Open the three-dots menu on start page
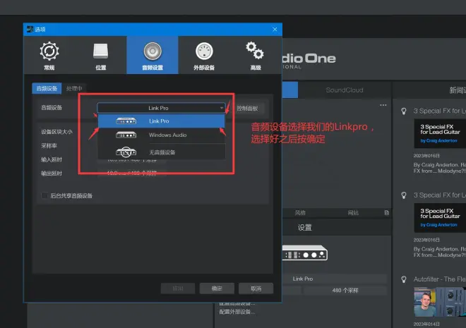 383,105
